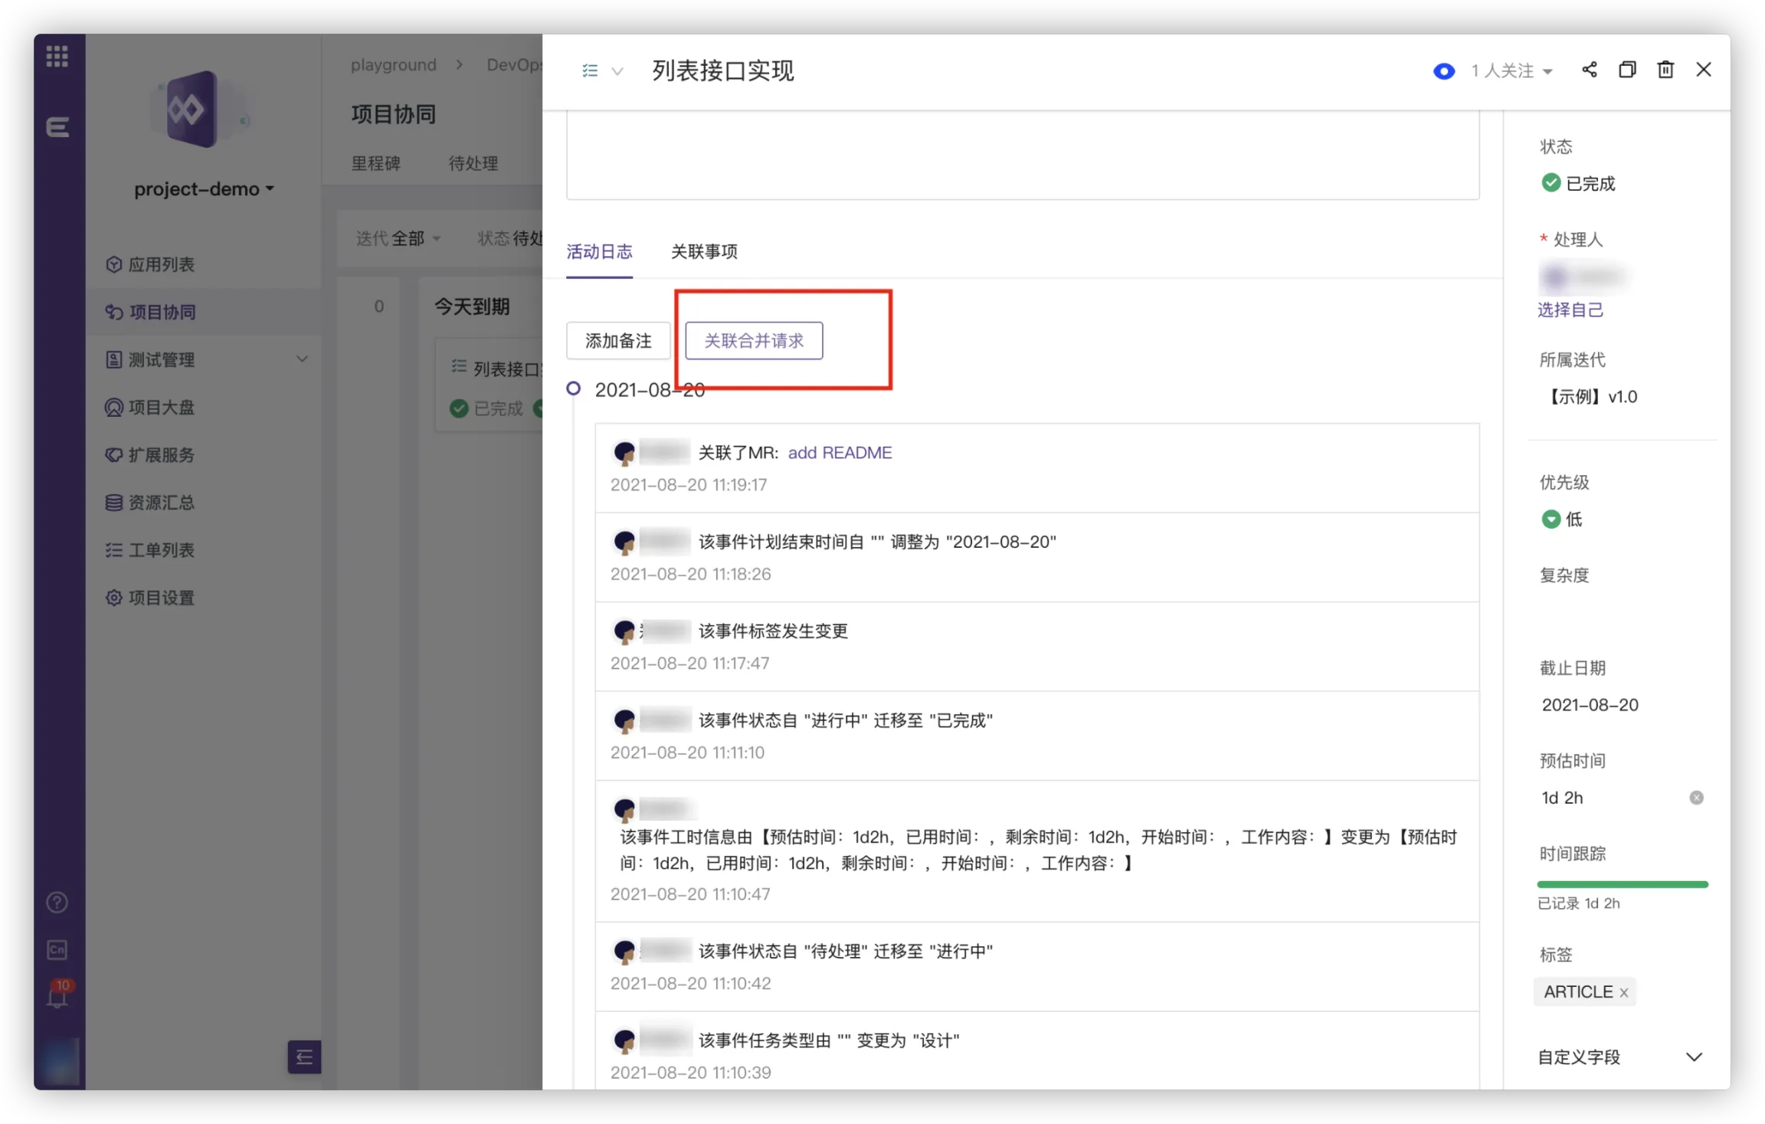1765x1124 pixels.
Task: Clear estimated time with circle x
Action: click(1696, 798)
